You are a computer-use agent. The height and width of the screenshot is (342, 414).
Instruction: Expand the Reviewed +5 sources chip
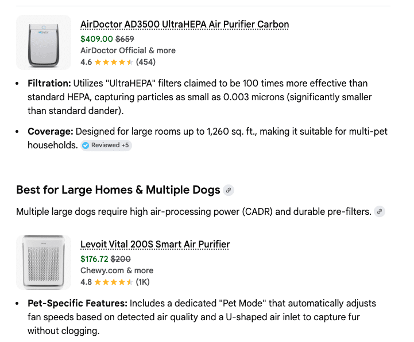[x=106, y=146]
